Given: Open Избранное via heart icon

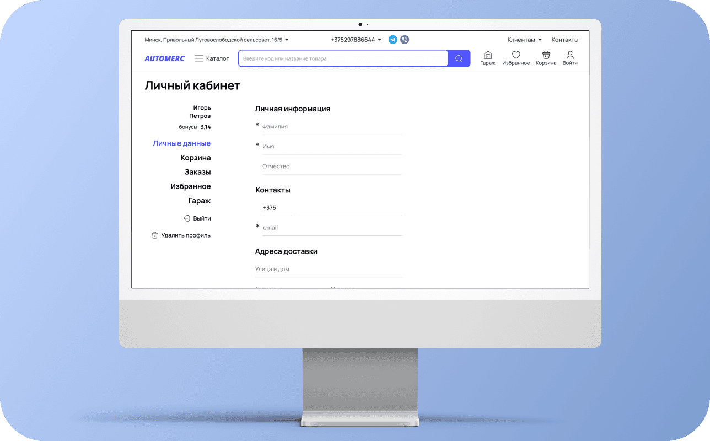Looking at the screenshot, I should pyautogui.click(x=516, y=55).
